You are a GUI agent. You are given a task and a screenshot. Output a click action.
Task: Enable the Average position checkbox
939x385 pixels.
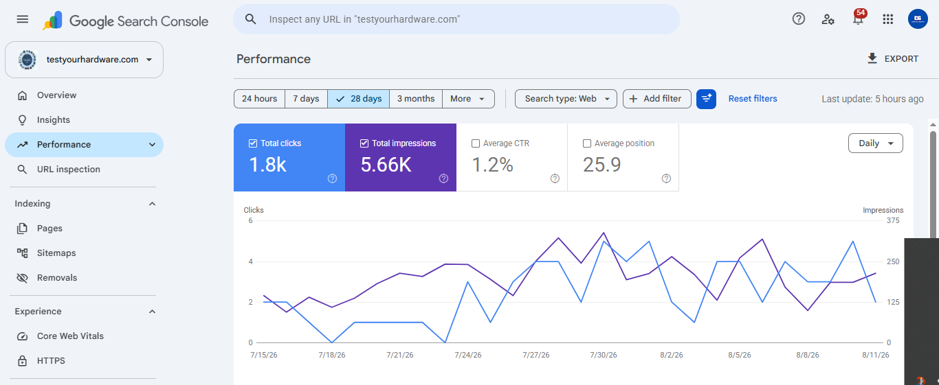point(587,143)
